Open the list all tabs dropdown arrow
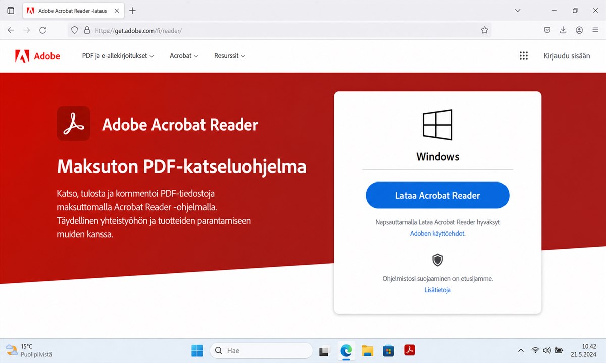The width and height of the screenshot is (606, 363). 518,10
